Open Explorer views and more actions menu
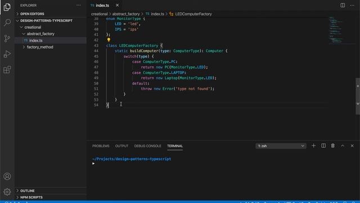The width and height of the screenshot is (360, 203). 79,5
